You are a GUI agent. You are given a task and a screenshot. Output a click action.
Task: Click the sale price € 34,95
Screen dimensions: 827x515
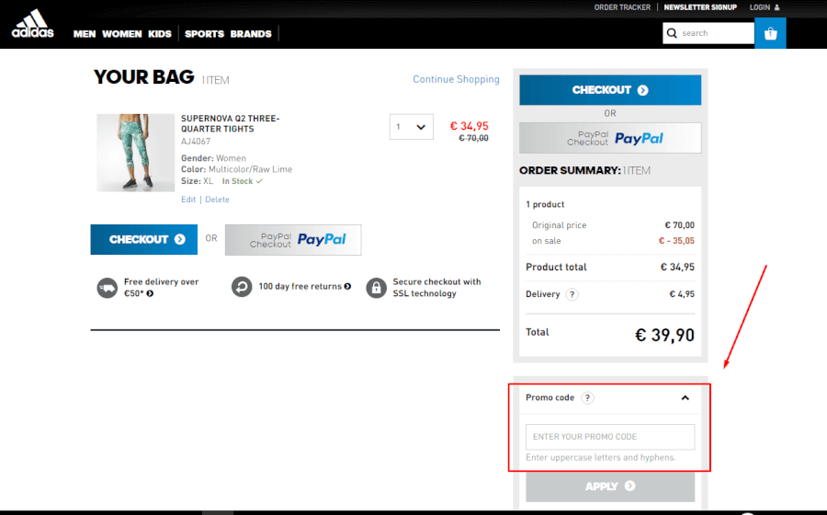469,126
